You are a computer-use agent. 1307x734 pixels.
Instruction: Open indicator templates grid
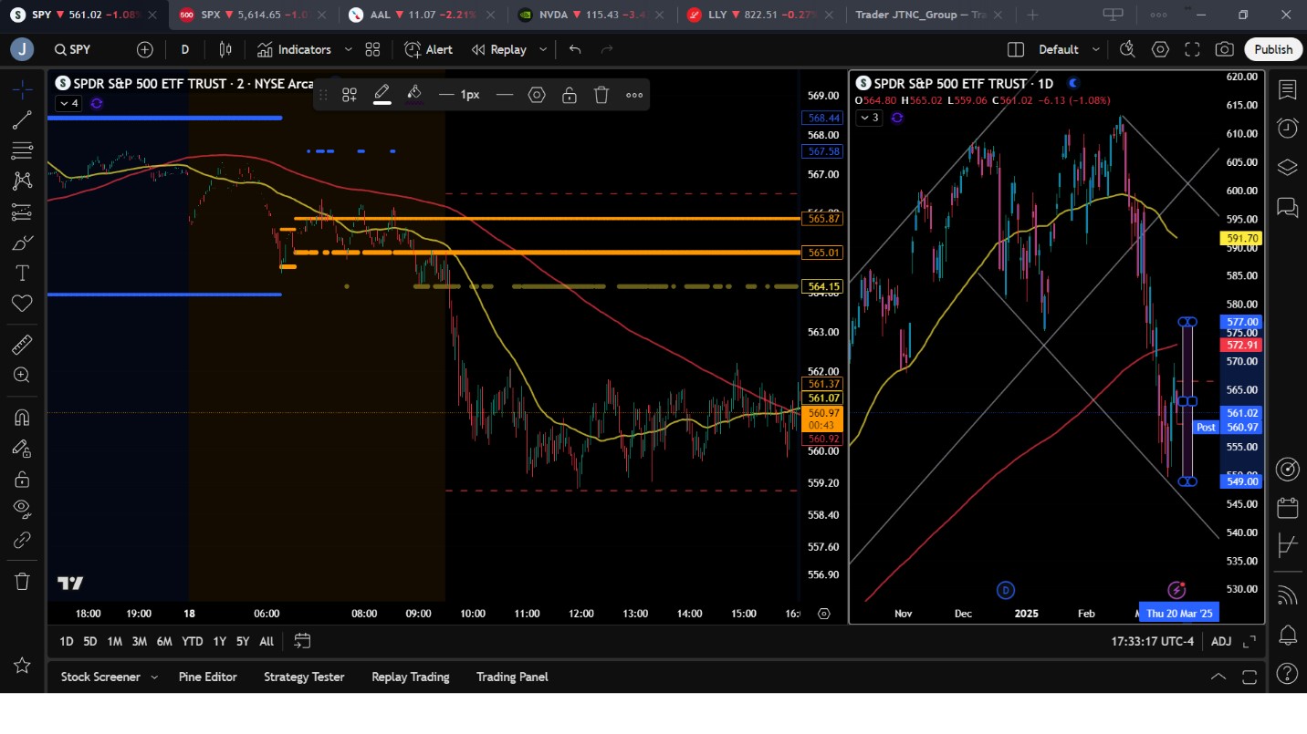(x=372, y=49)
